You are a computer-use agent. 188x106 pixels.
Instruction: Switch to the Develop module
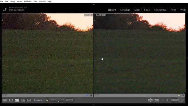pyautogui.click(x=125, y=10)
